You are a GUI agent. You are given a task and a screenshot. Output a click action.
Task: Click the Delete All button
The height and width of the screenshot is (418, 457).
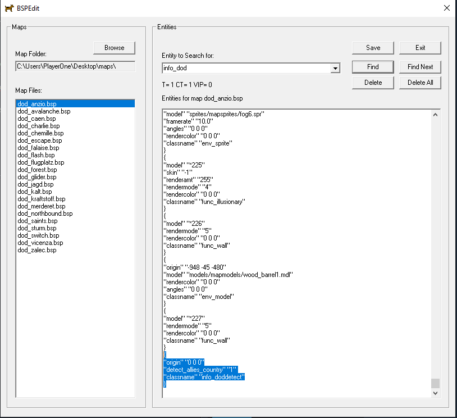(420, 83)
